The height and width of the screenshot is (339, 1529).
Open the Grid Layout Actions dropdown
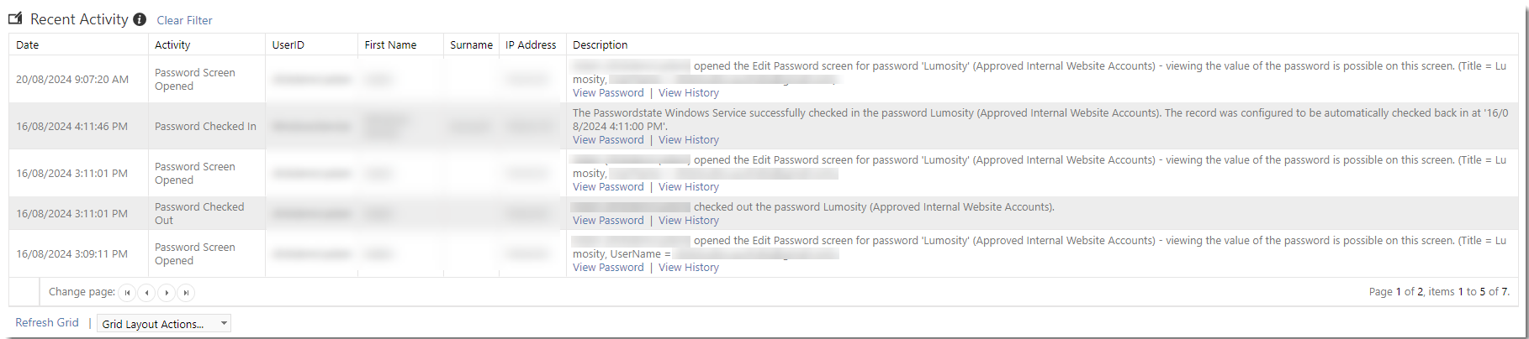(x=165, y=324)
